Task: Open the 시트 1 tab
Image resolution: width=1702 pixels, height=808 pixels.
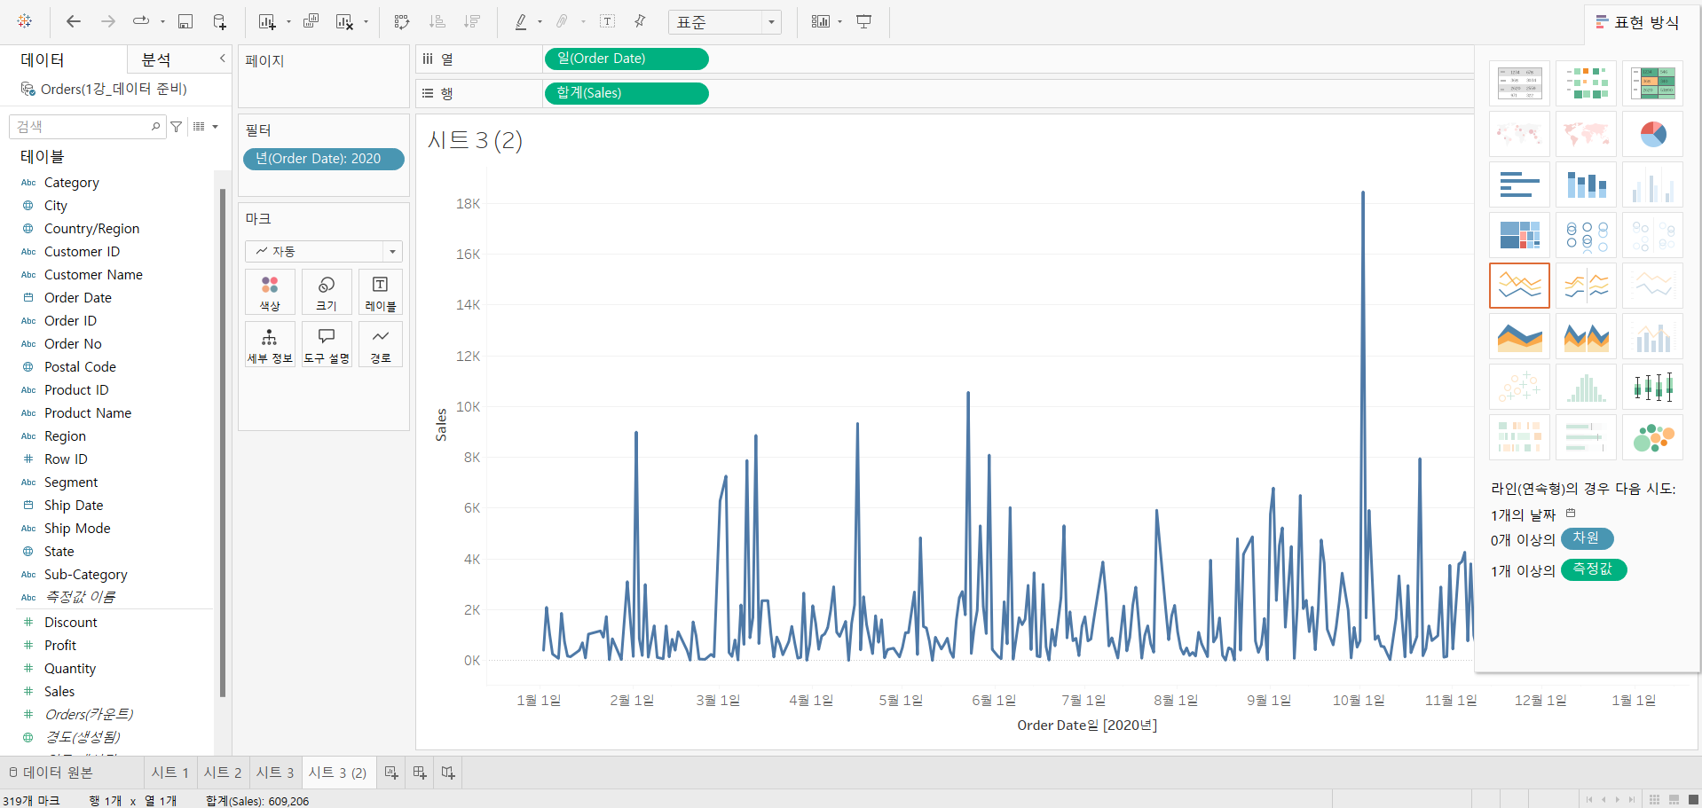Action: pyautogui.click(x=170, y=773)
